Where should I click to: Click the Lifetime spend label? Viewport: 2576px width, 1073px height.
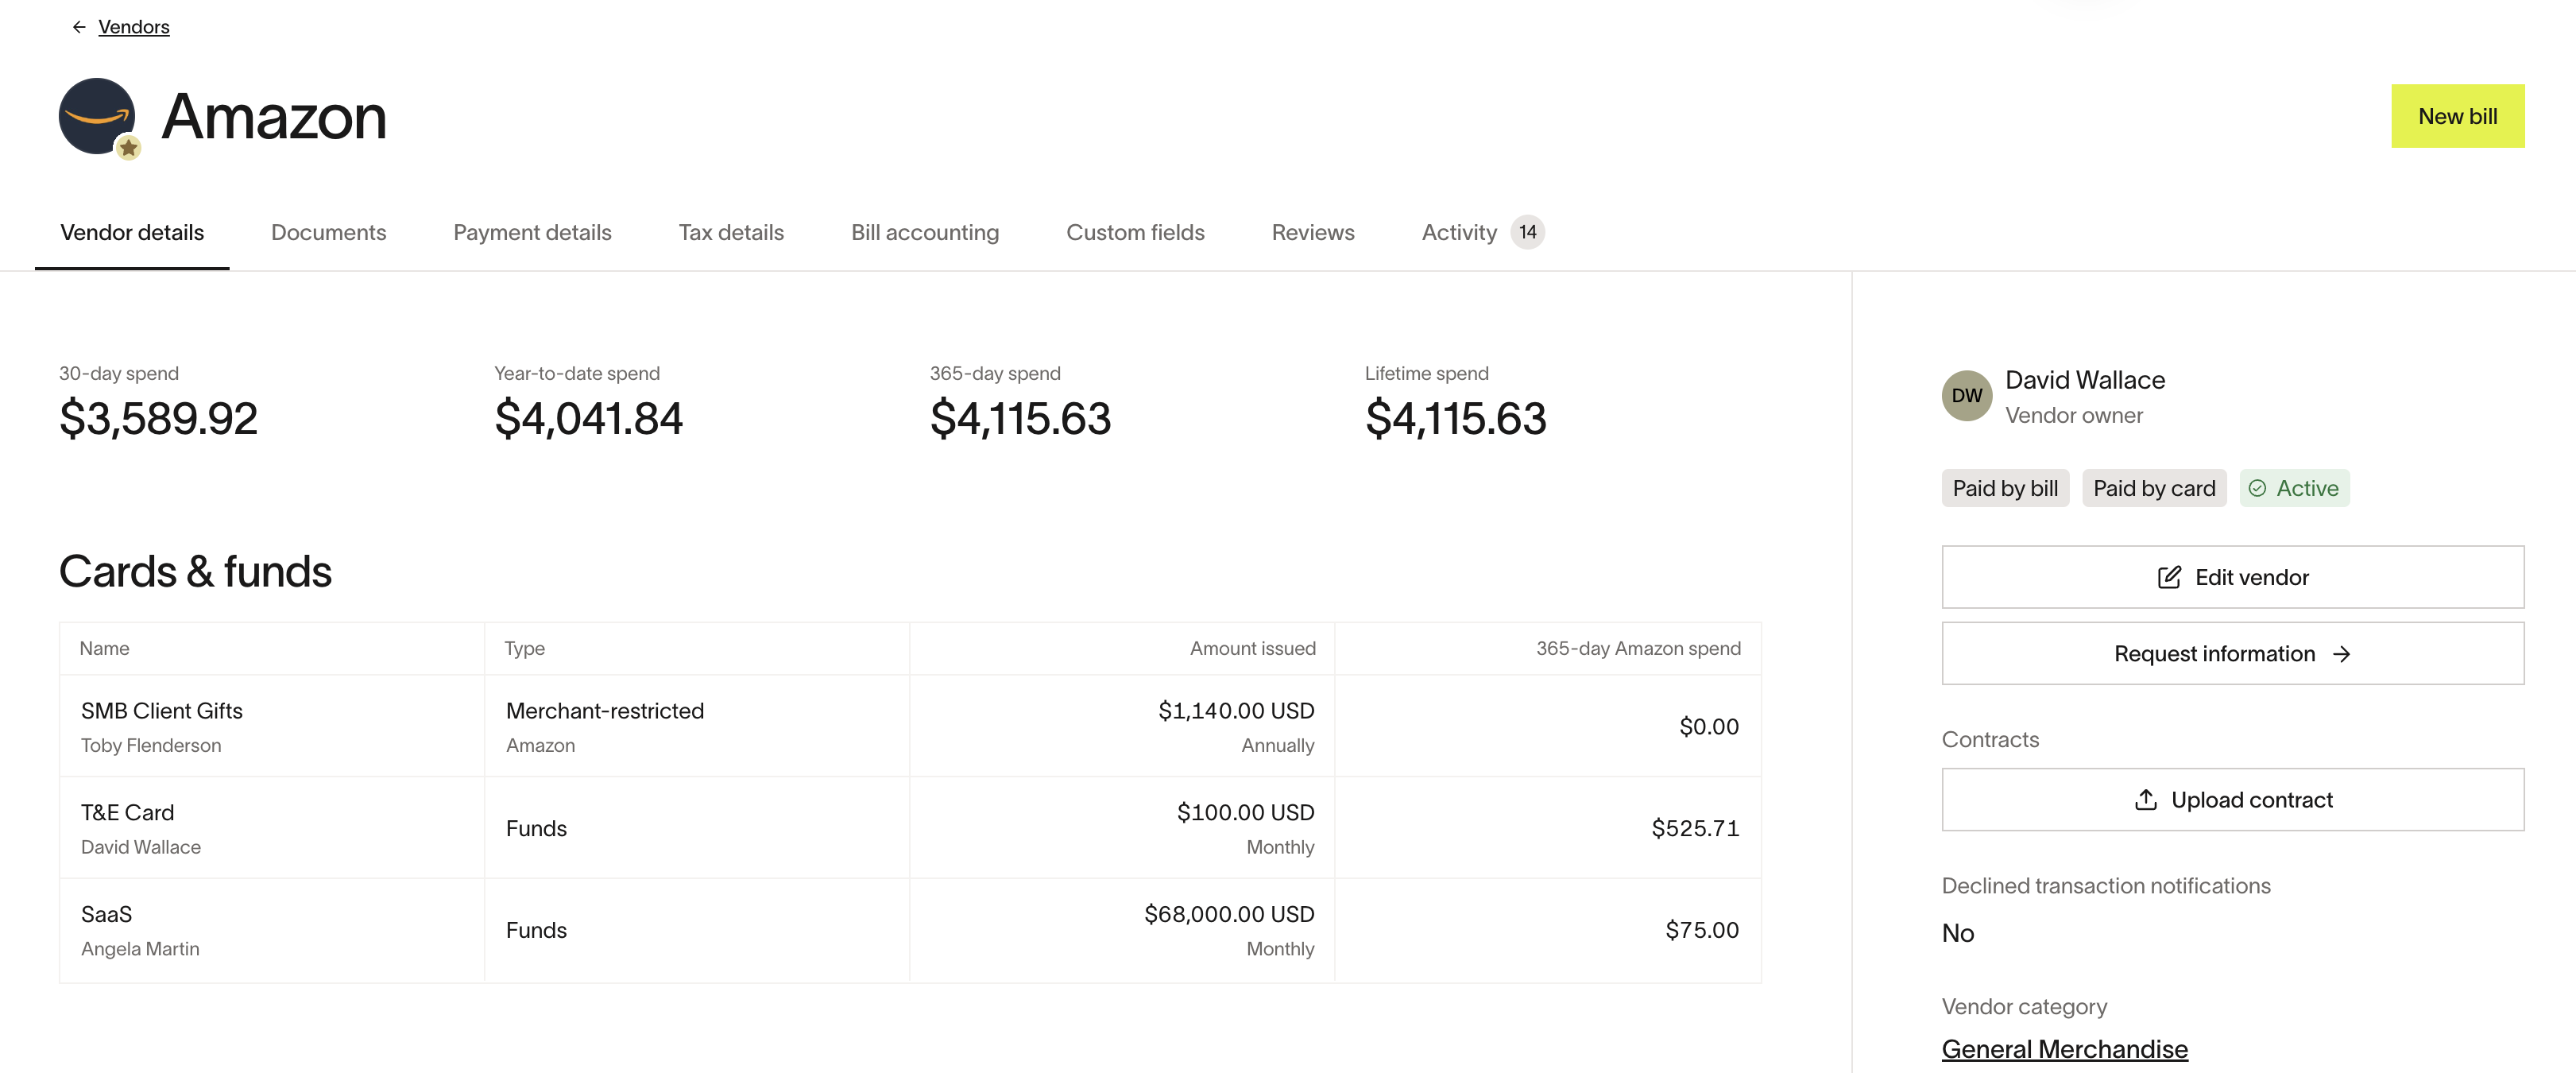point(1426,373)
